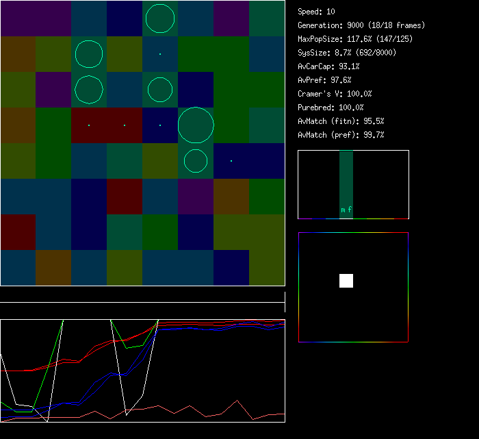Click the AvPref 97.6% line

point(324,80)
